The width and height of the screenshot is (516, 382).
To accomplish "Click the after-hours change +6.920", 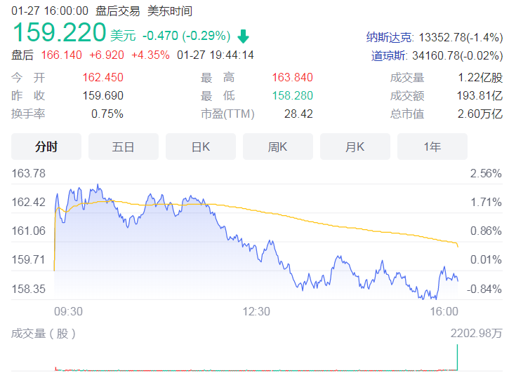I will pyautogui.click(x=107, y=55).
